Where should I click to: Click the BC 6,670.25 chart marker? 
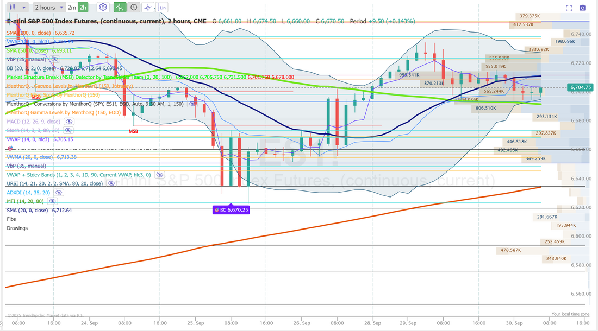pos(231,209)
